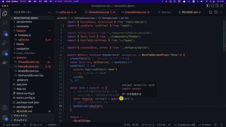Screen dimensions: 226x127
Task: Click the feedback icon in status bar
Action: tap(215, 125)
